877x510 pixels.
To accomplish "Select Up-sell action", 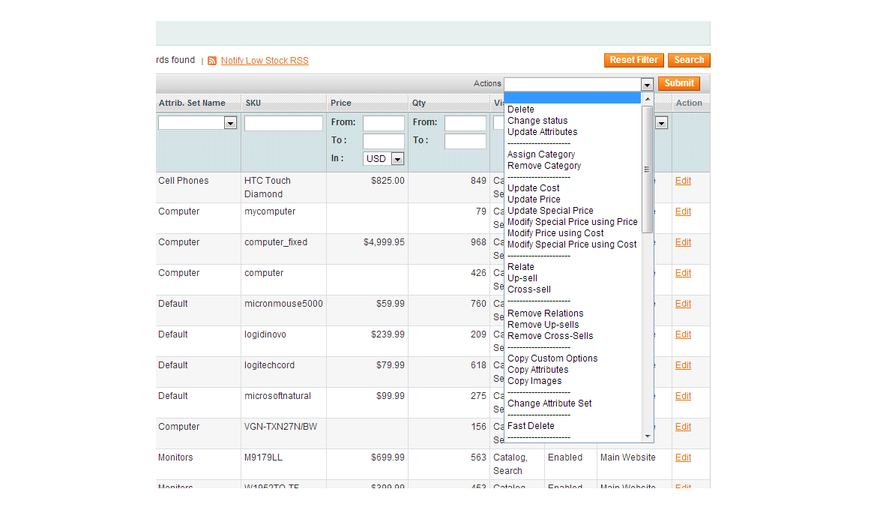I will pyautogui.click(x=522, y=278).
